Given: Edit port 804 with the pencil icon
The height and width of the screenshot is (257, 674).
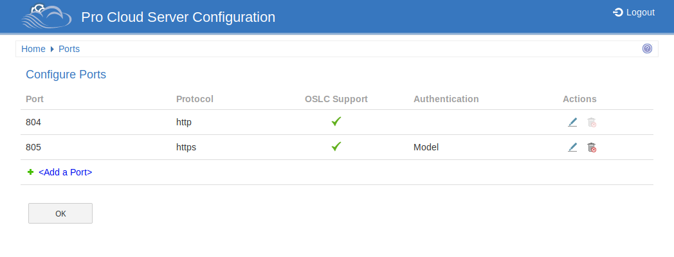Looking at the screenshot, I should click(x=572, y=122).
